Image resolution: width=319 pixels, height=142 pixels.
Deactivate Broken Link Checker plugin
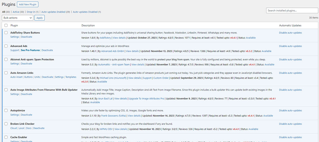point(39,128)
